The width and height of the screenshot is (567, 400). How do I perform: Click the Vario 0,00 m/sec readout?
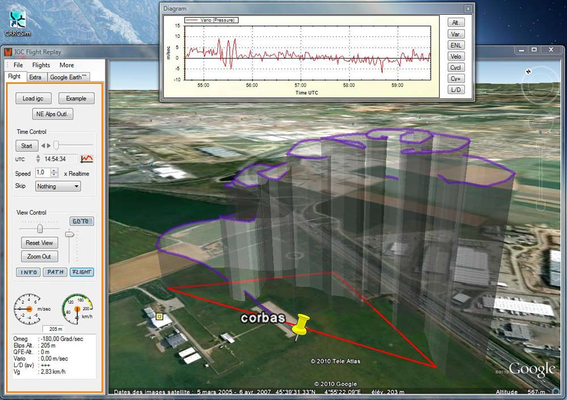tap(40, 359)
